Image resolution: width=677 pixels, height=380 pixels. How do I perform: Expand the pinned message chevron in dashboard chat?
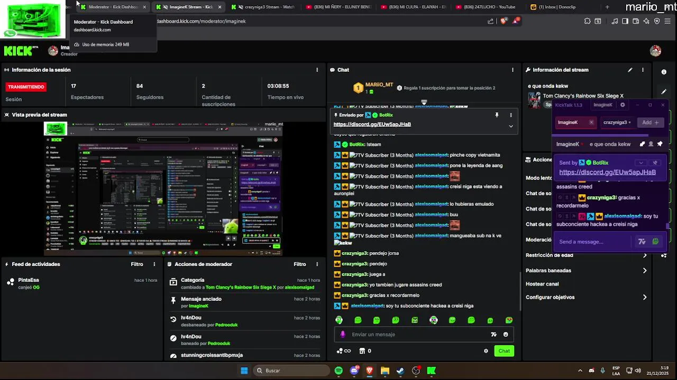point(511,126)
